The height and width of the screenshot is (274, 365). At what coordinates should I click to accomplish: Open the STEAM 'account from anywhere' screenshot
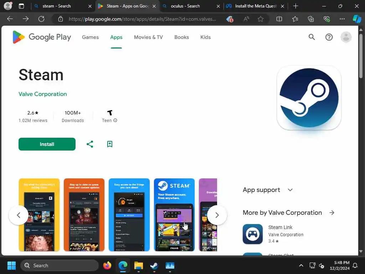point(174,215)
